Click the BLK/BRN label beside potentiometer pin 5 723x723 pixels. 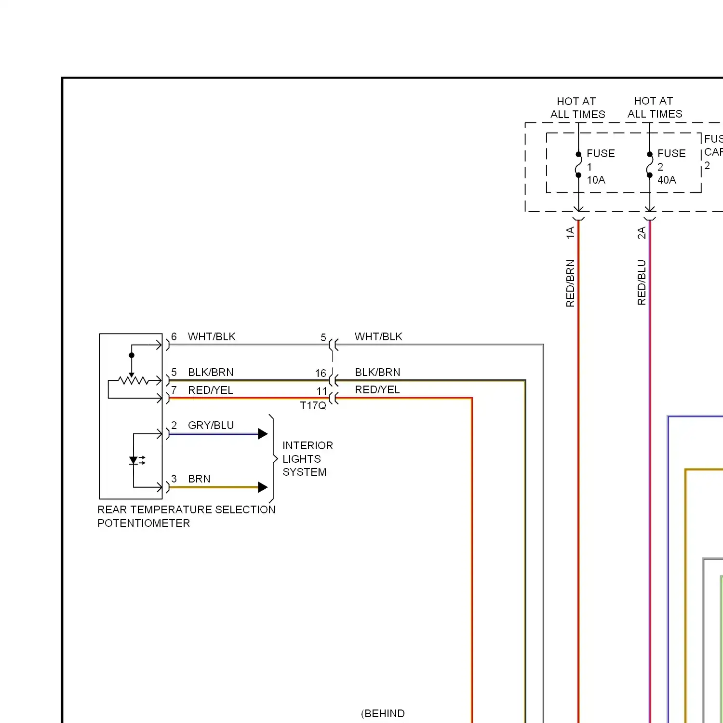[211, 372]
